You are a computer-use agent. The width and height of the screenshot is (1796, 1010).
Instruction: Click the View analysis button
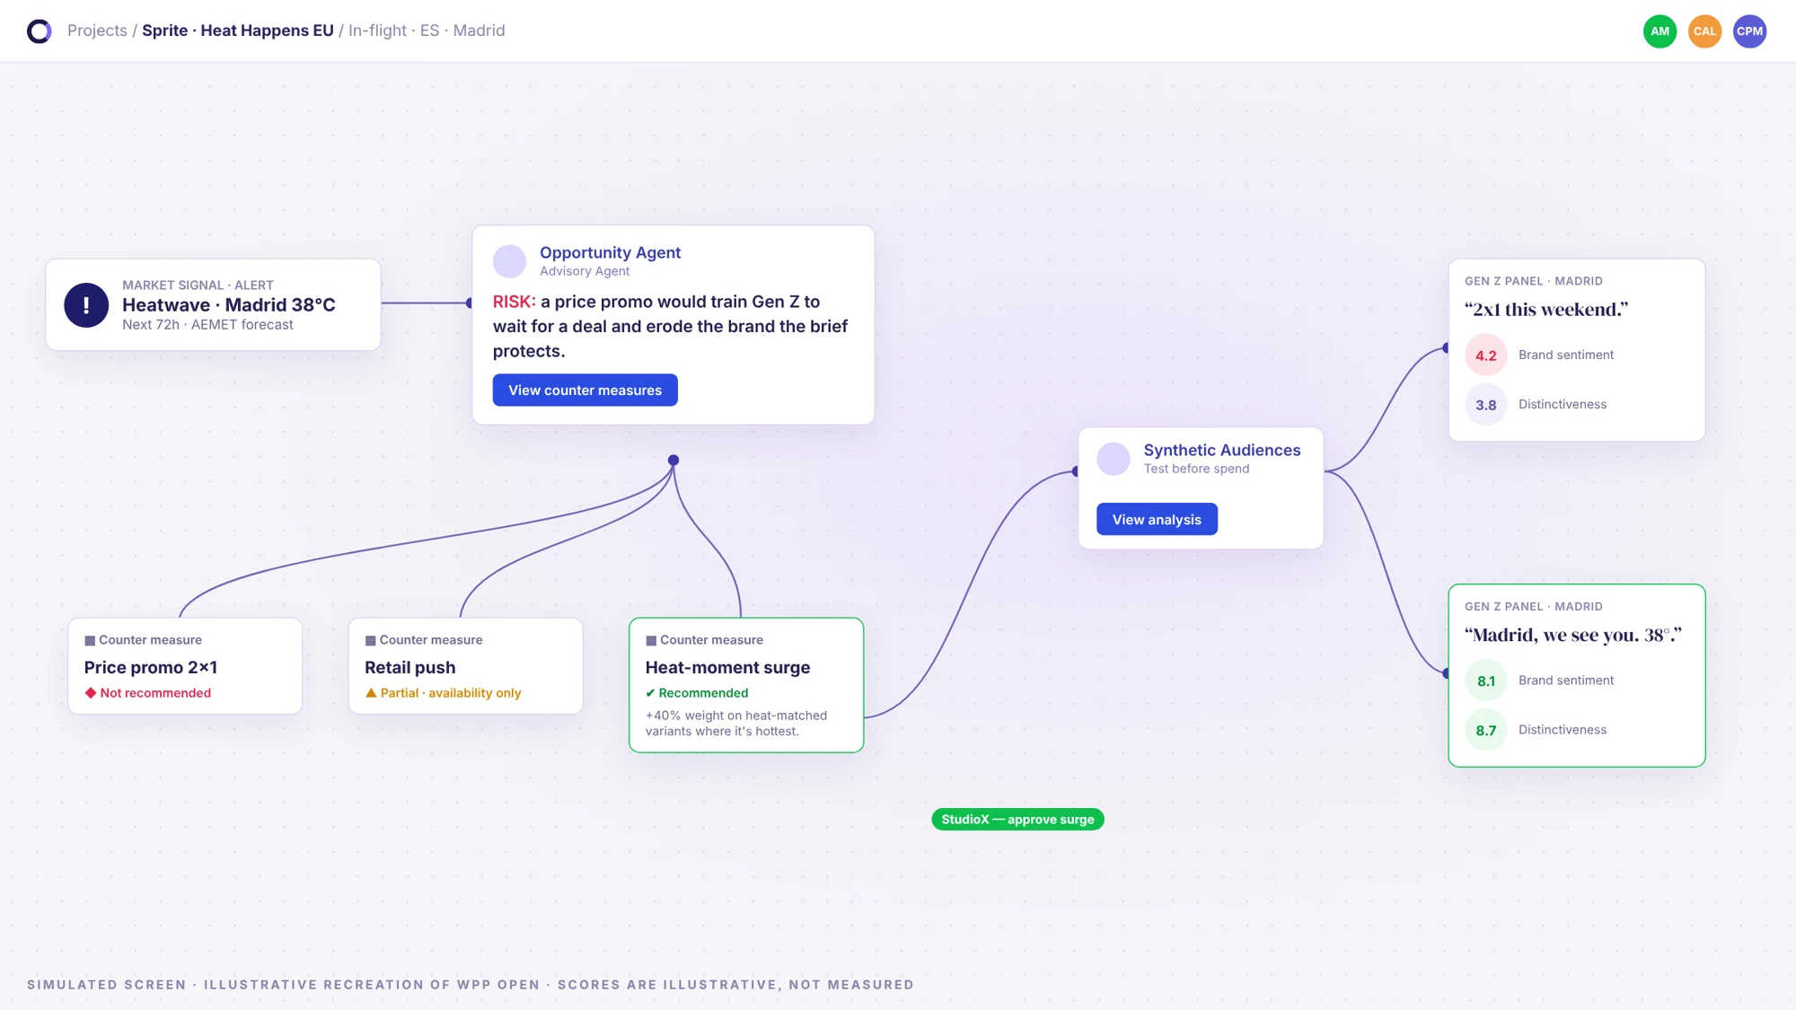click(x=1157, y=520)
